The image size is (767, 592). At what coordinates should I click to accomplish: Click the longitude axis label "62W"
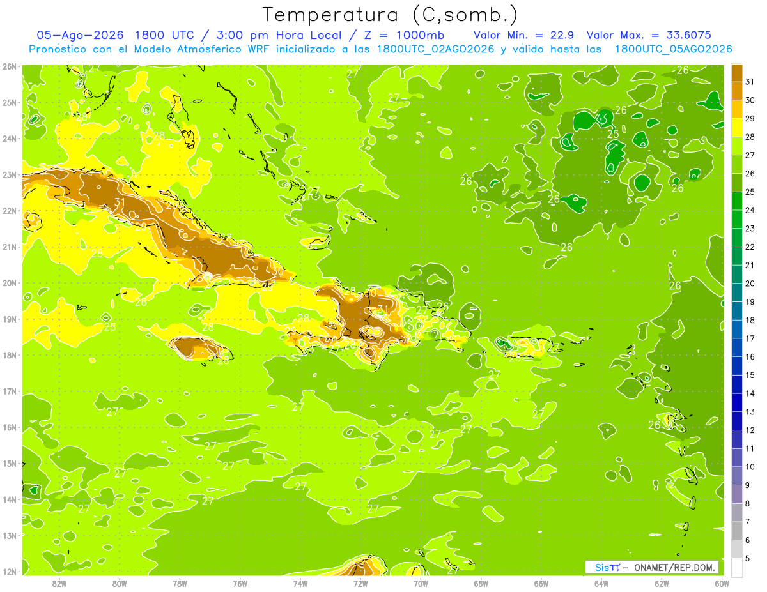click(x=662, y=584)
